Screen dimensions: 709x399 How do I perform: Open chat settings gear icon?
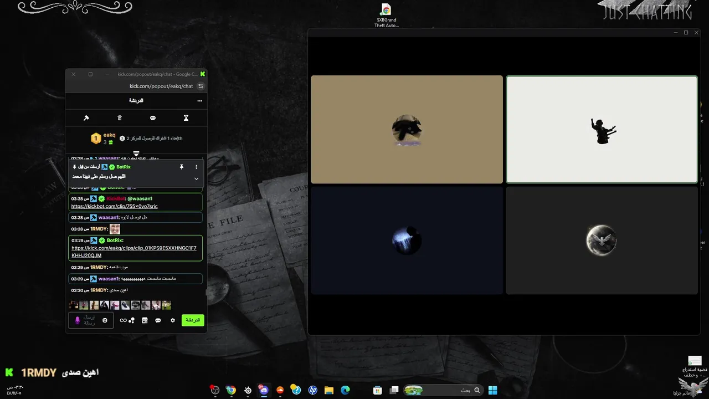(173, 320)
